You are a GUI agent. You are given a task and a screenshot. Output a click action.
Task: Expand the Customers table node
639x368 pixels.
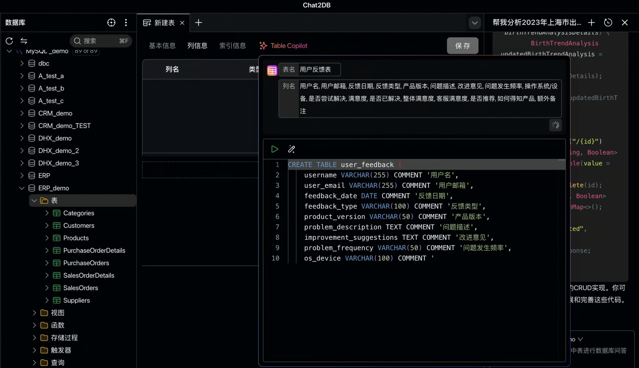[x=47, y=225]
